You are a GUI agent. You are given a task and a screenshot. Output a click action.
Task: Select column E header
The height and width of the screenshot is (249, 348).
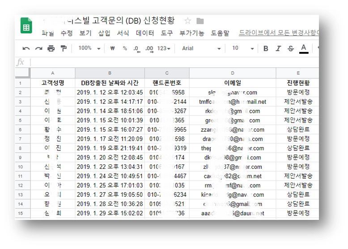(298, 73)
